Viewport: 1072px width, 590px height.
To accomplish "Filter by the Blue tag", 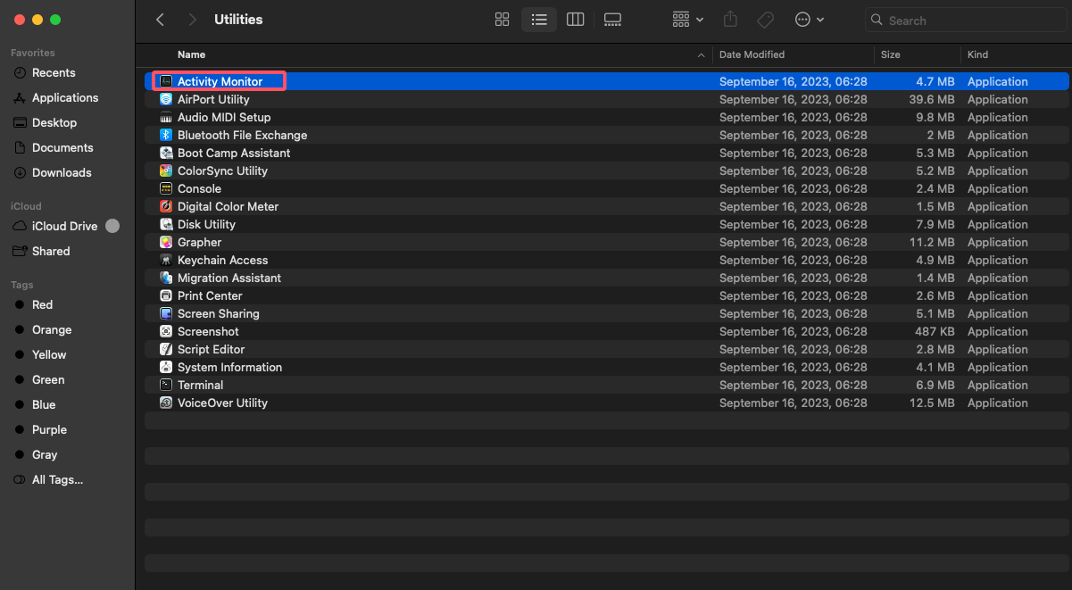I will [44, 404].
